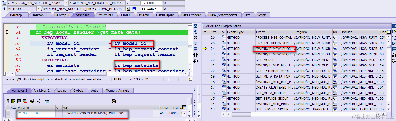
Task: Select GET_EXTERNAL_MODEL event in the stack
Action: tap(274, 71)
